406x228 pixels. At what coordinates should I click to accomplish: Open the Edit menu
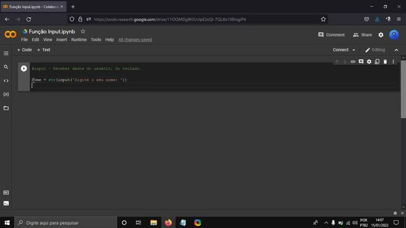tap(36, 39)
